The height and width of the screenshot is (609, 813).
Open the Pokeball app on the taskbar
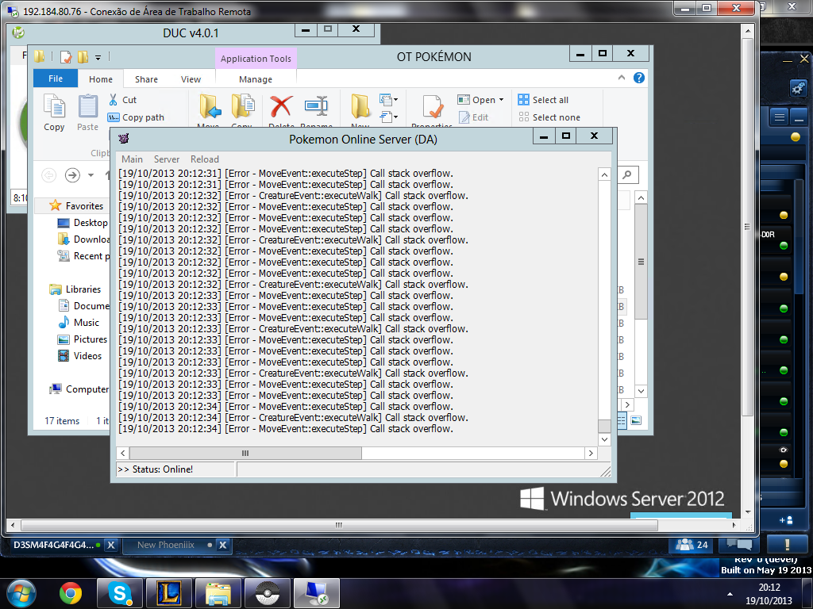tap(267, 593)
